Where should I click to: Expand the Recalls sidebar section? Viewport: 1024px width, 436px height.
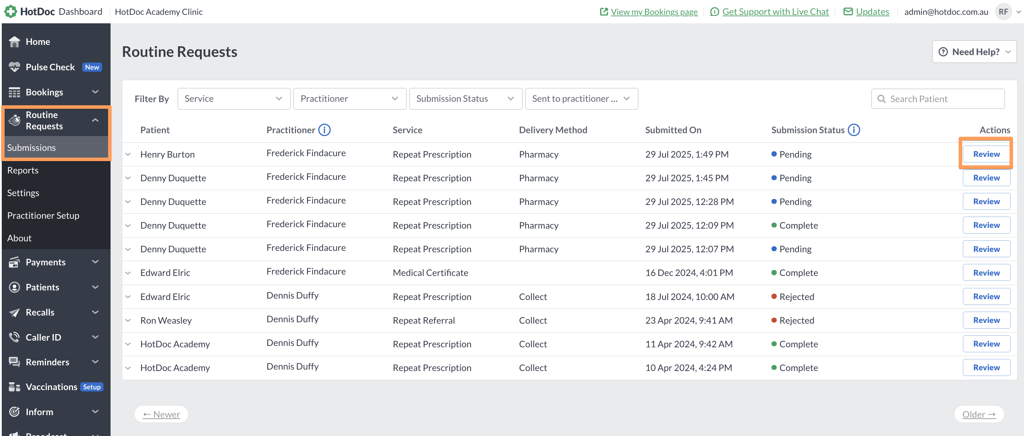(95, 312)
